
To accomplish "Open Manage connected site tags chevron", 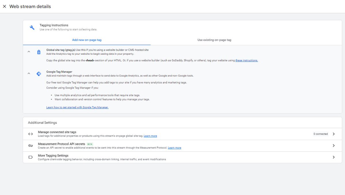I will (333, 134).
